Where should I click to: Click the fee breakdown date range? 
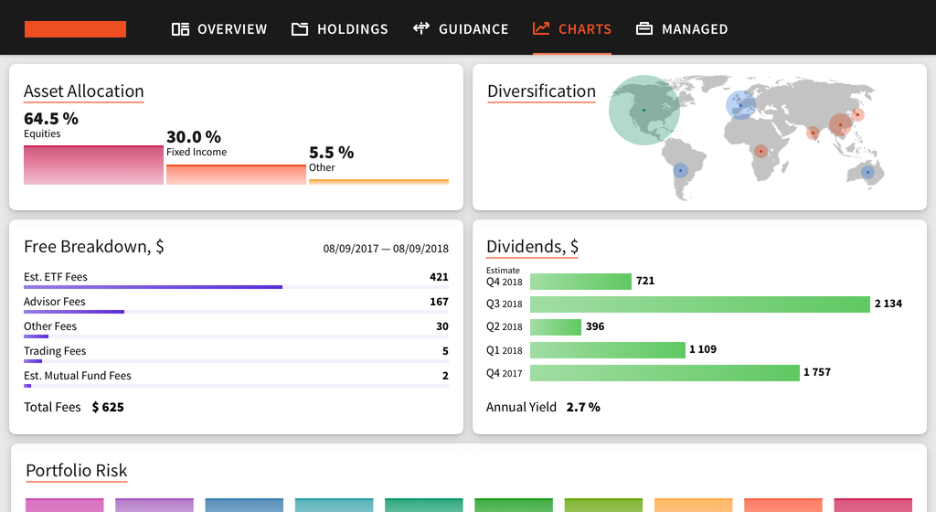point(386,249)
